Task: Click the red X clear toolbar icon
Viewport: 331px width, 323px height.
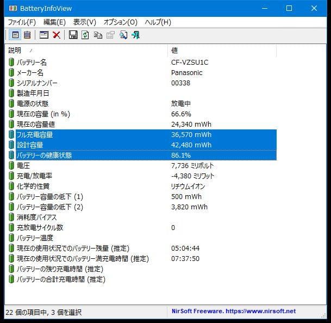Action: point(57,35)
